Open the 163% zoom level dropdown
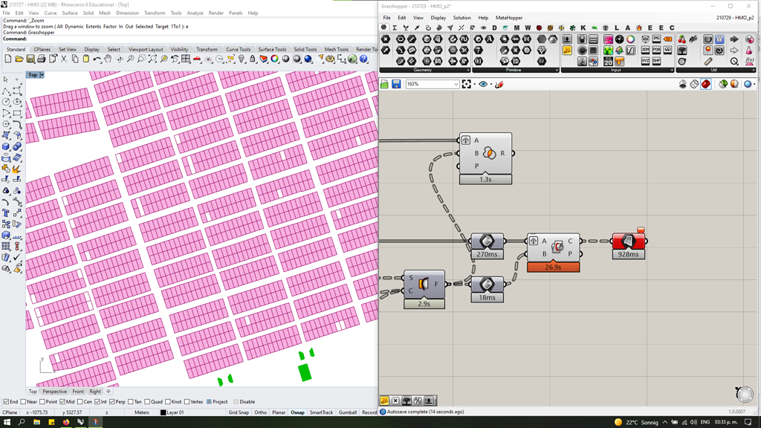The width and height of the screenshot is (761, 428). point(455,85)
